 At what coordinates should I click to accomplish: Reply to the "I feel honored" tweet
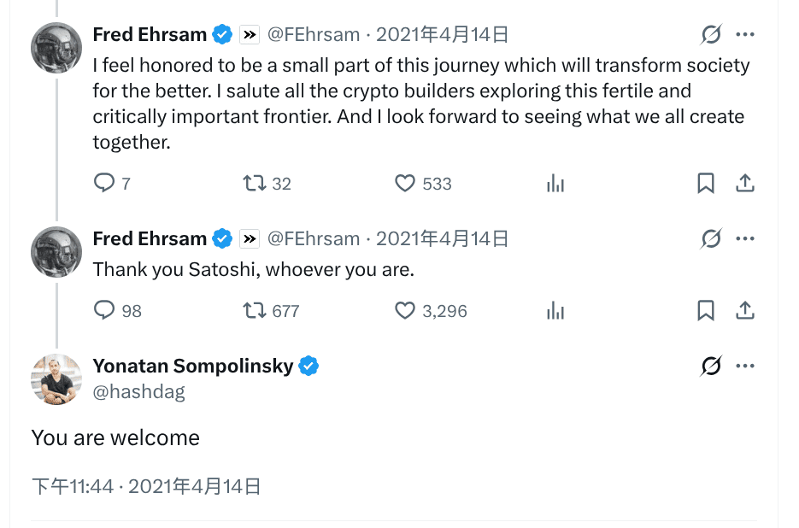[104, 183]
